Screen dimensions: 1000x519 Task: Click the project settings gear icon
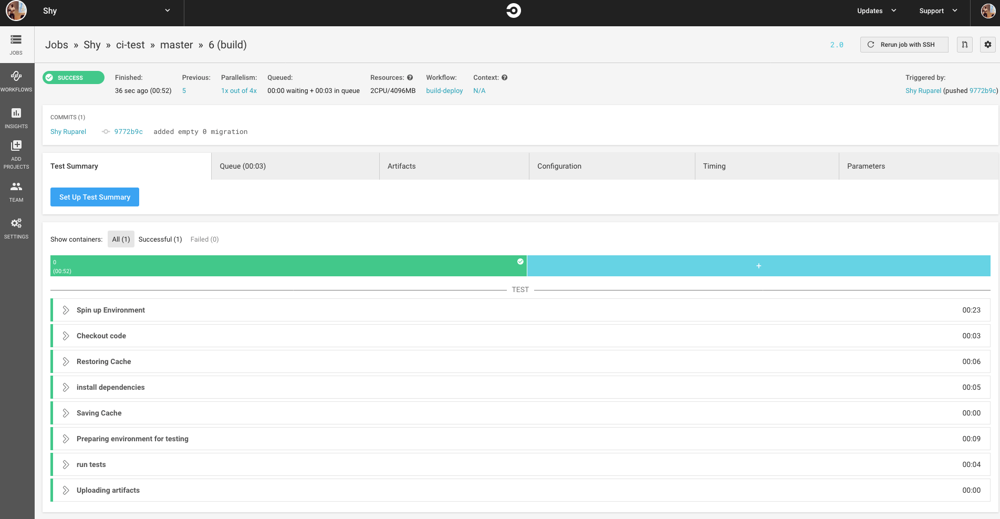(x=987, y=45)
